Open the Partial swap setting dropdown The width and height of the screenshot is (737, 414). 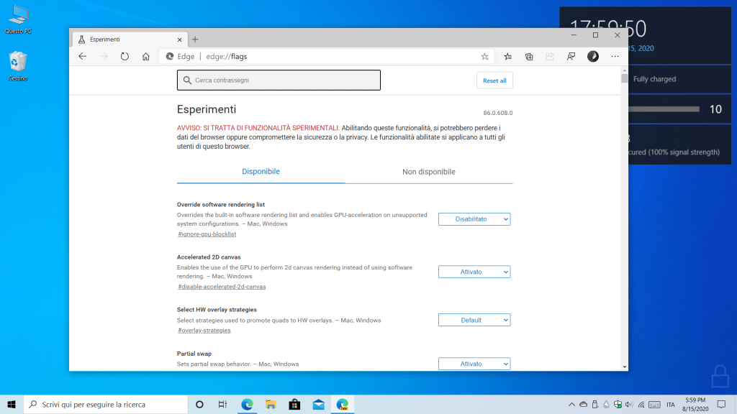tap(474, 364)
